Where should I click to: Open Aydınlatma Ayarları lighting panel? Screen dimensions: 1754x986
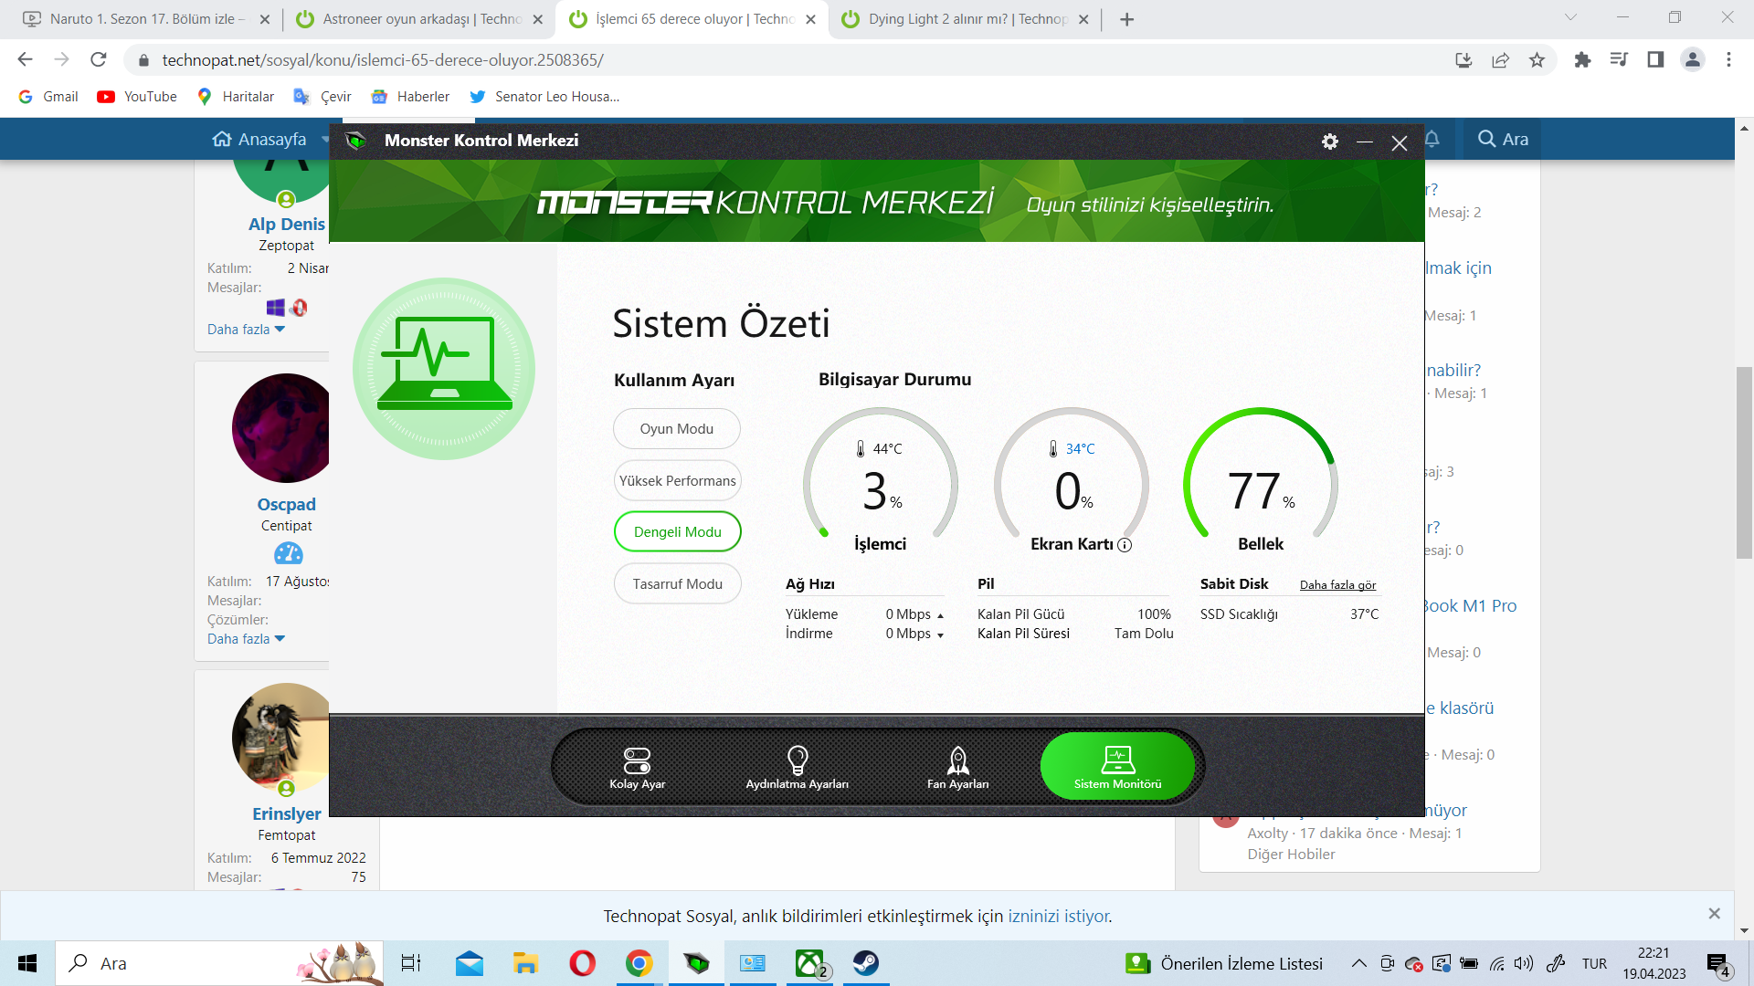pyautogui.click(x=797, y=768)
